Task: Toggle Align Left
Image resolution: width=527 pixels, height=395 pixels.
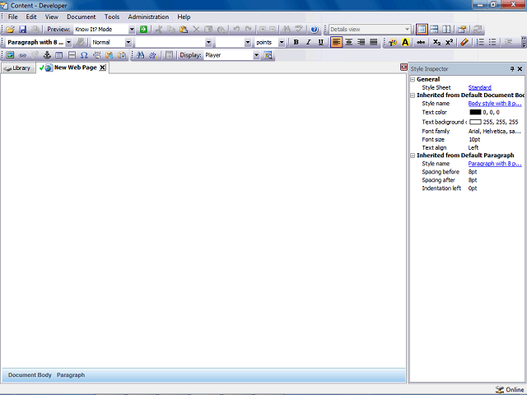Action: (337, 42)
